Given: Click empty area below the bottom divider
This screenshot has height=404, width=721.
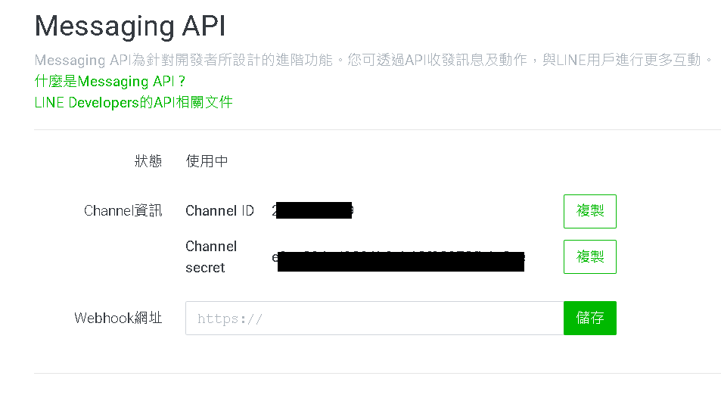Looking at the screenshot, I should [x=377, y=390].
